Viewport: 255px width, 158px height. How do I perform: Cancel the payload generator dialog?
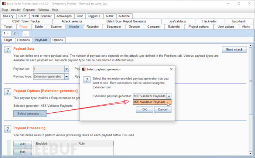(163, 109)
